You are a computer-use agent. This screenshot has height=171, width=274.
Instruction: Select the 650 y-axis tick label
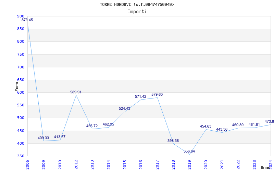pos(21,80)
